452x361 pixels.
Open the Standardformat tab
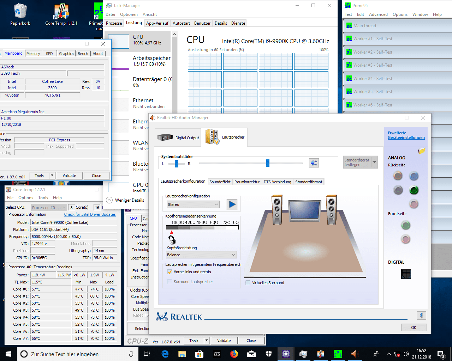309,182
